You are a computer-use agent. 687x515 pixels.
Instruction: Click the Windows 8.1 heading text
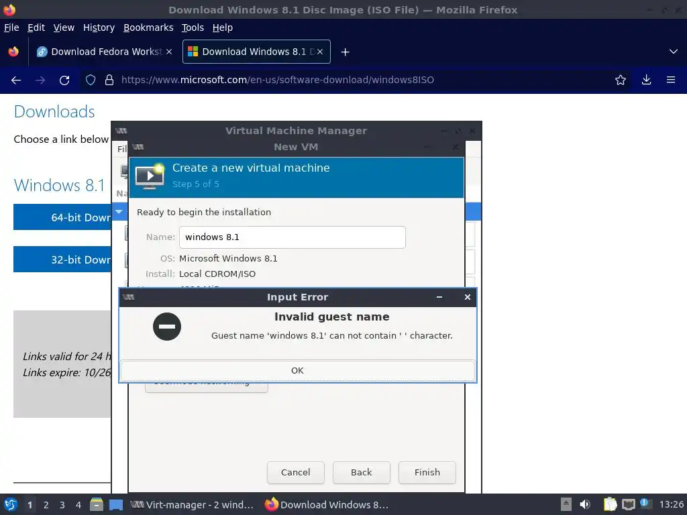click(x=60, y=185)
